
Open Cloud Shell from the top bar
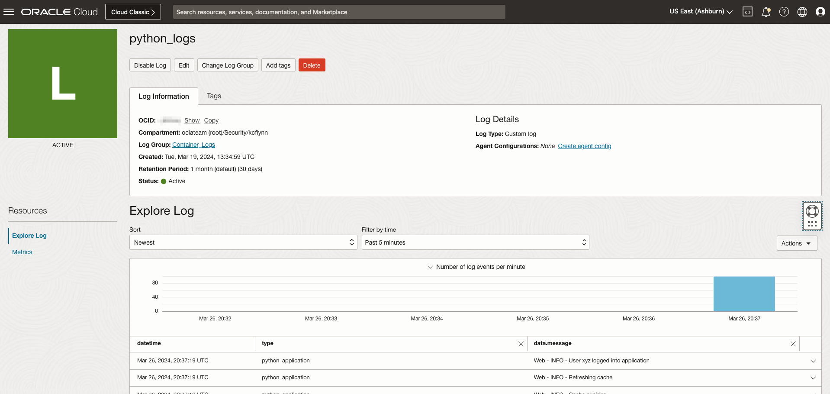click(x=747, y=11)
